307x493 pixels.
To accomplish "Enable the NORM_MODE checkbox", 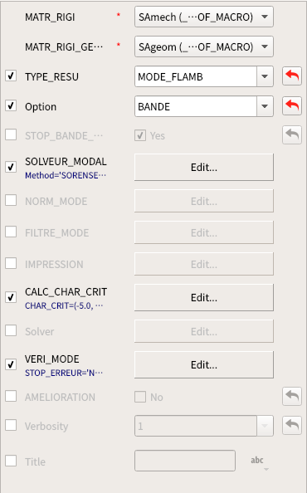I will [11, 200].
